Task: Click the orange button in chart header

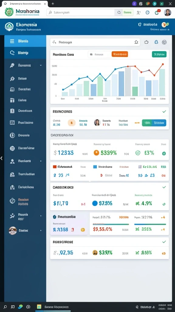Action: 120,54
